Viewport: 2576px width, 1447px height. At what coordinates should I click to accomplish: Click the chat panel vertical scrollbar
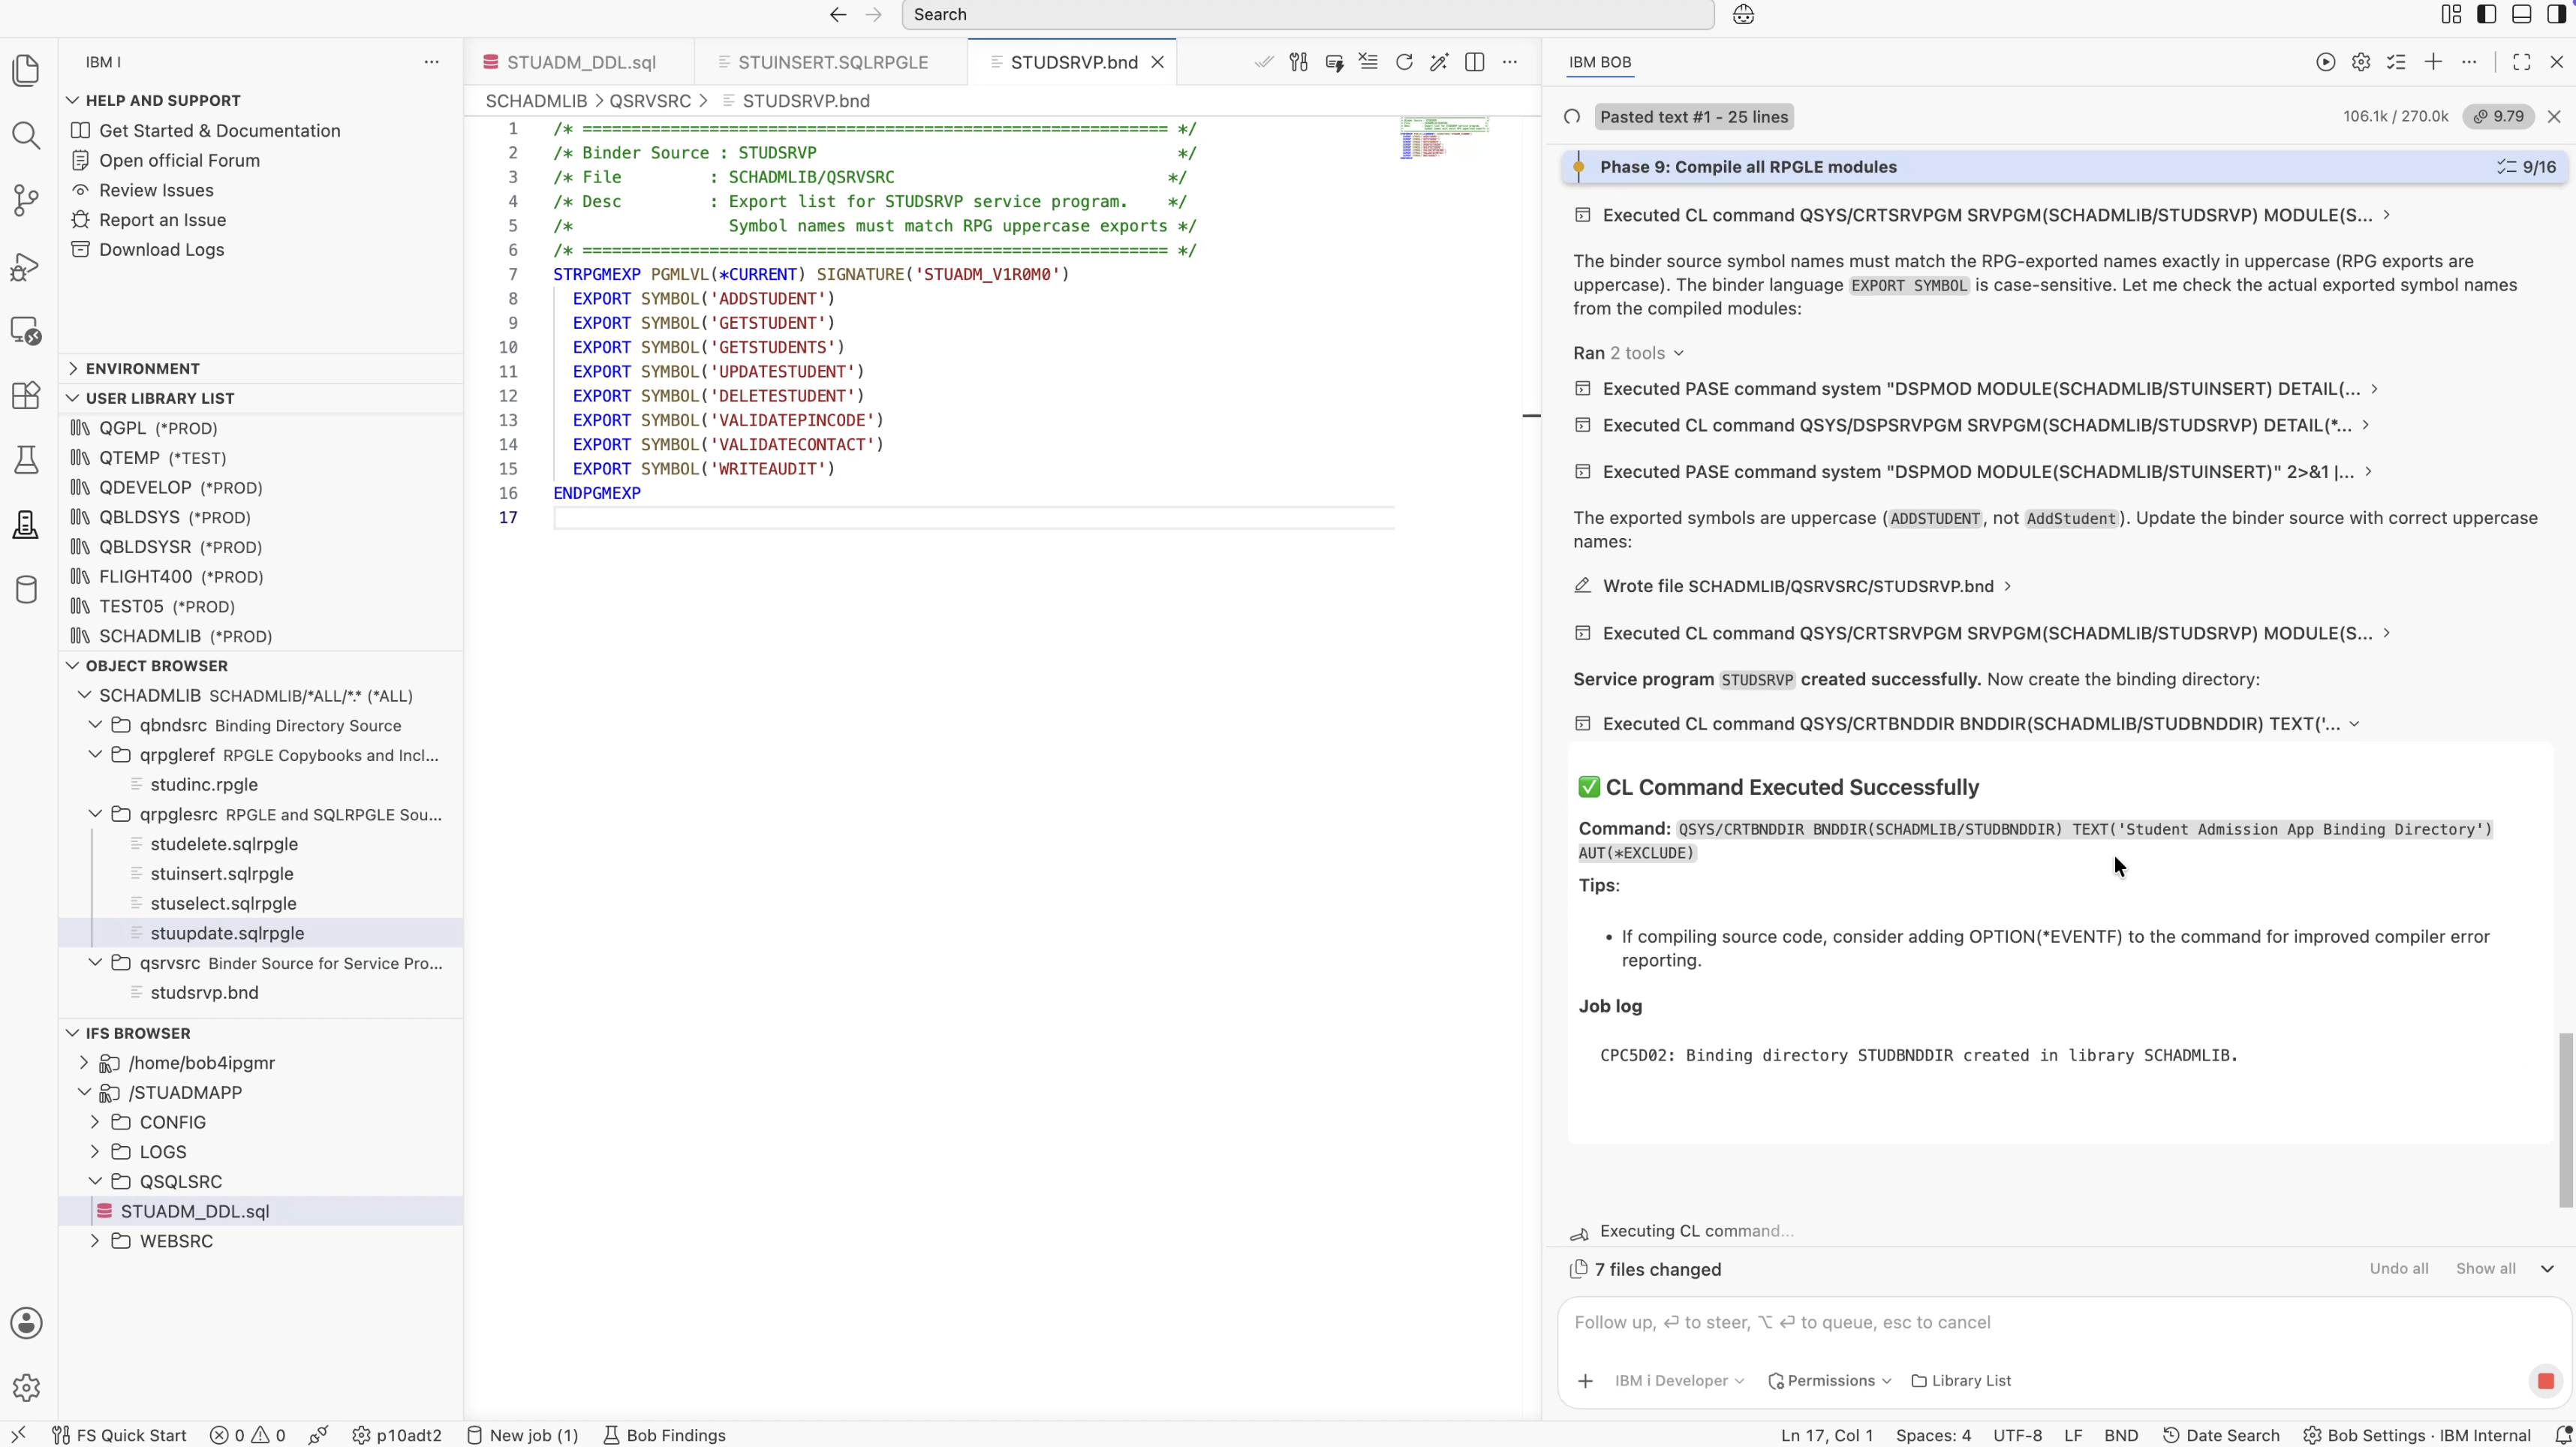[x=2565, y=1120]
